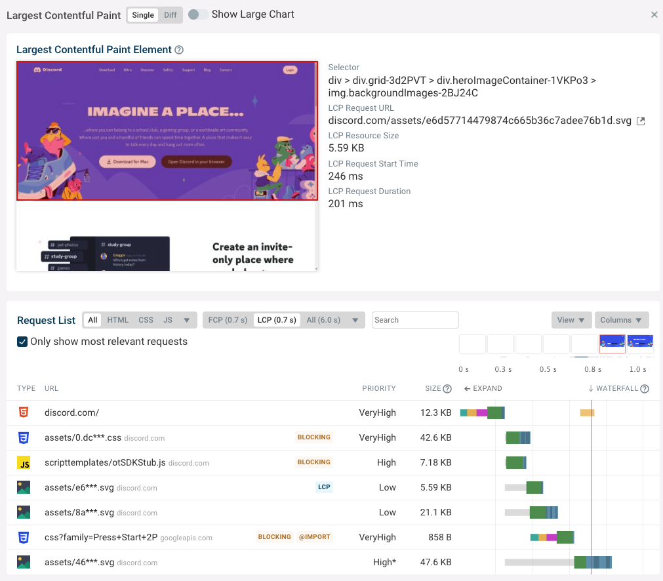Open assets/0.dc***.css request

[x=332, y=437]
